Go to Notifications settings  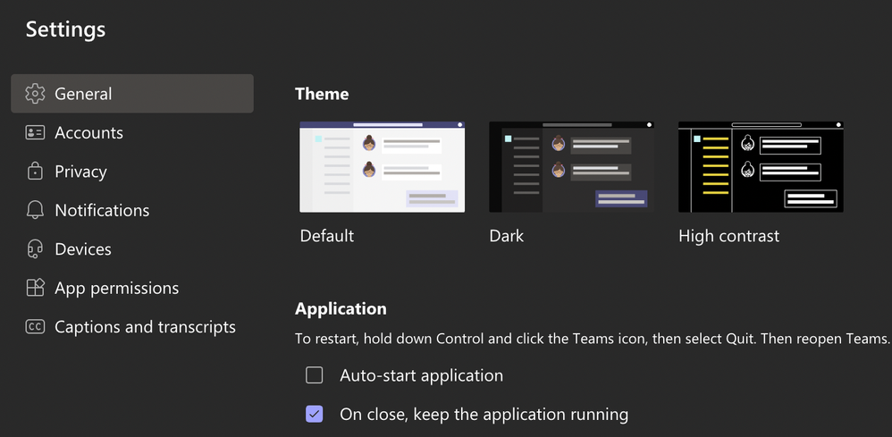(x=132, y=210)
